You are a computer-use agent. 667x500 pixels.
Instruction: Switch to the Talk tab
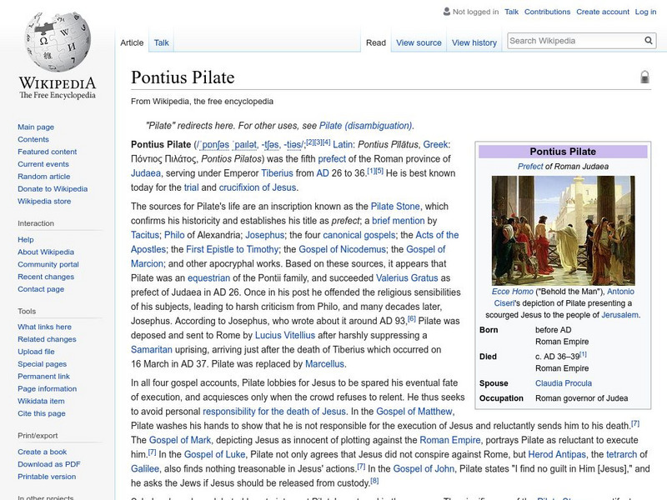pyautogui.click(x=161, y=42)
